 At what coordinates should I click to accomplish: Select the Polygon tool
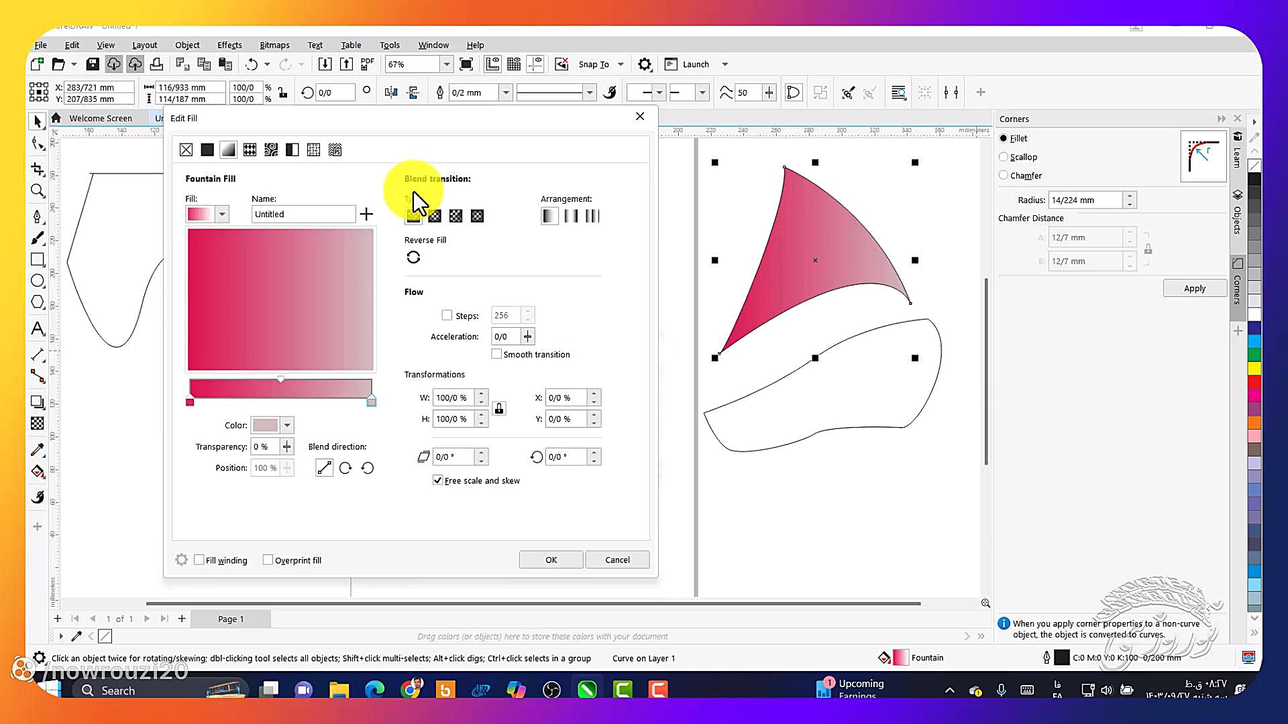coord(38,302)
